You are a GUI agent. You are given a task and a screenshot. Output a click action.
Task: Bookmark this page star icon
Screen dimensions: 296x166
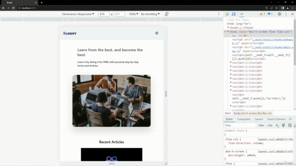(277, 8)
